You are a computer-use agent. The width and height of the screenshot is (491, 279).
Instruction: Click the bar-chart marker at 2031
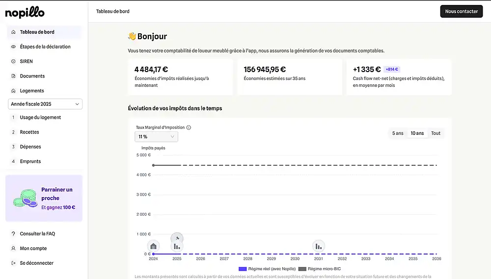coord(319,247)
